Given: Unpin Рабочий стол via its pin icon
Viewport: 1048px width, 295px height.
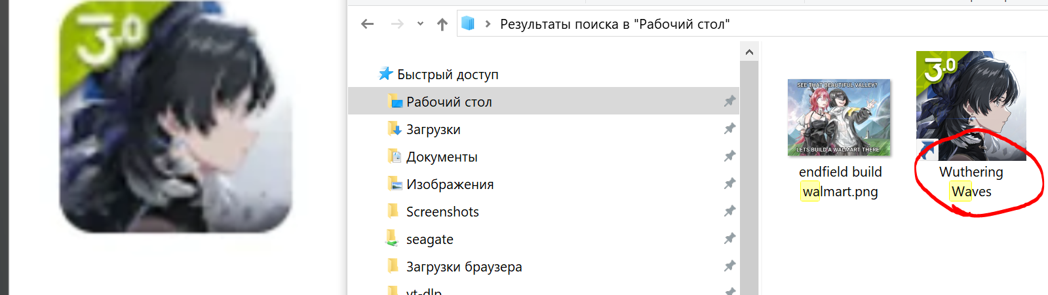Looking at the screenshot, I should click(729, 101).
